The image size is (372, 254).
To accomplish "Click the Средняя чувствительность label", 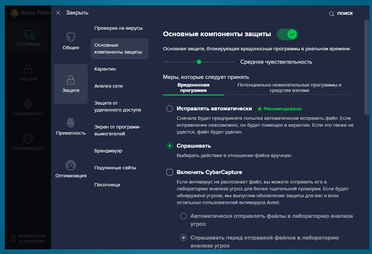I will pyautogui.click(x=276, y=62).
